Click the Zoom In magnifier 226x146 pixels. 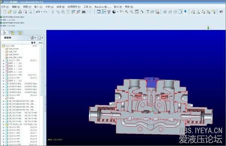(127, 12)
